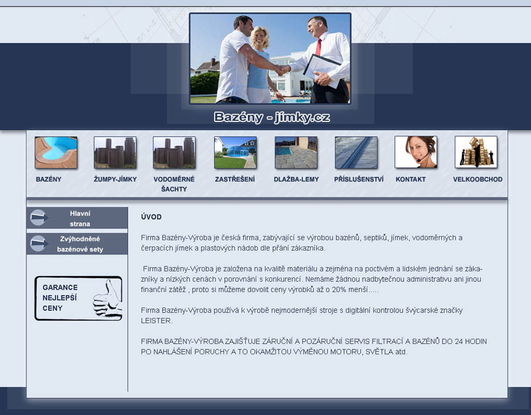Viewport: 531px width, 415px height.
Task: Go to the BAZÉNY menu label
Action: pyautogui.click(x=49, y=180)
